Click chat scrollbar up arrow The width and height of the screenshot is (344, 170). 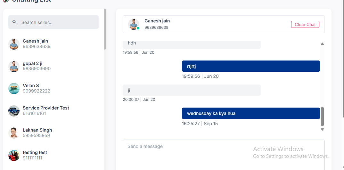tap(322, 44)
